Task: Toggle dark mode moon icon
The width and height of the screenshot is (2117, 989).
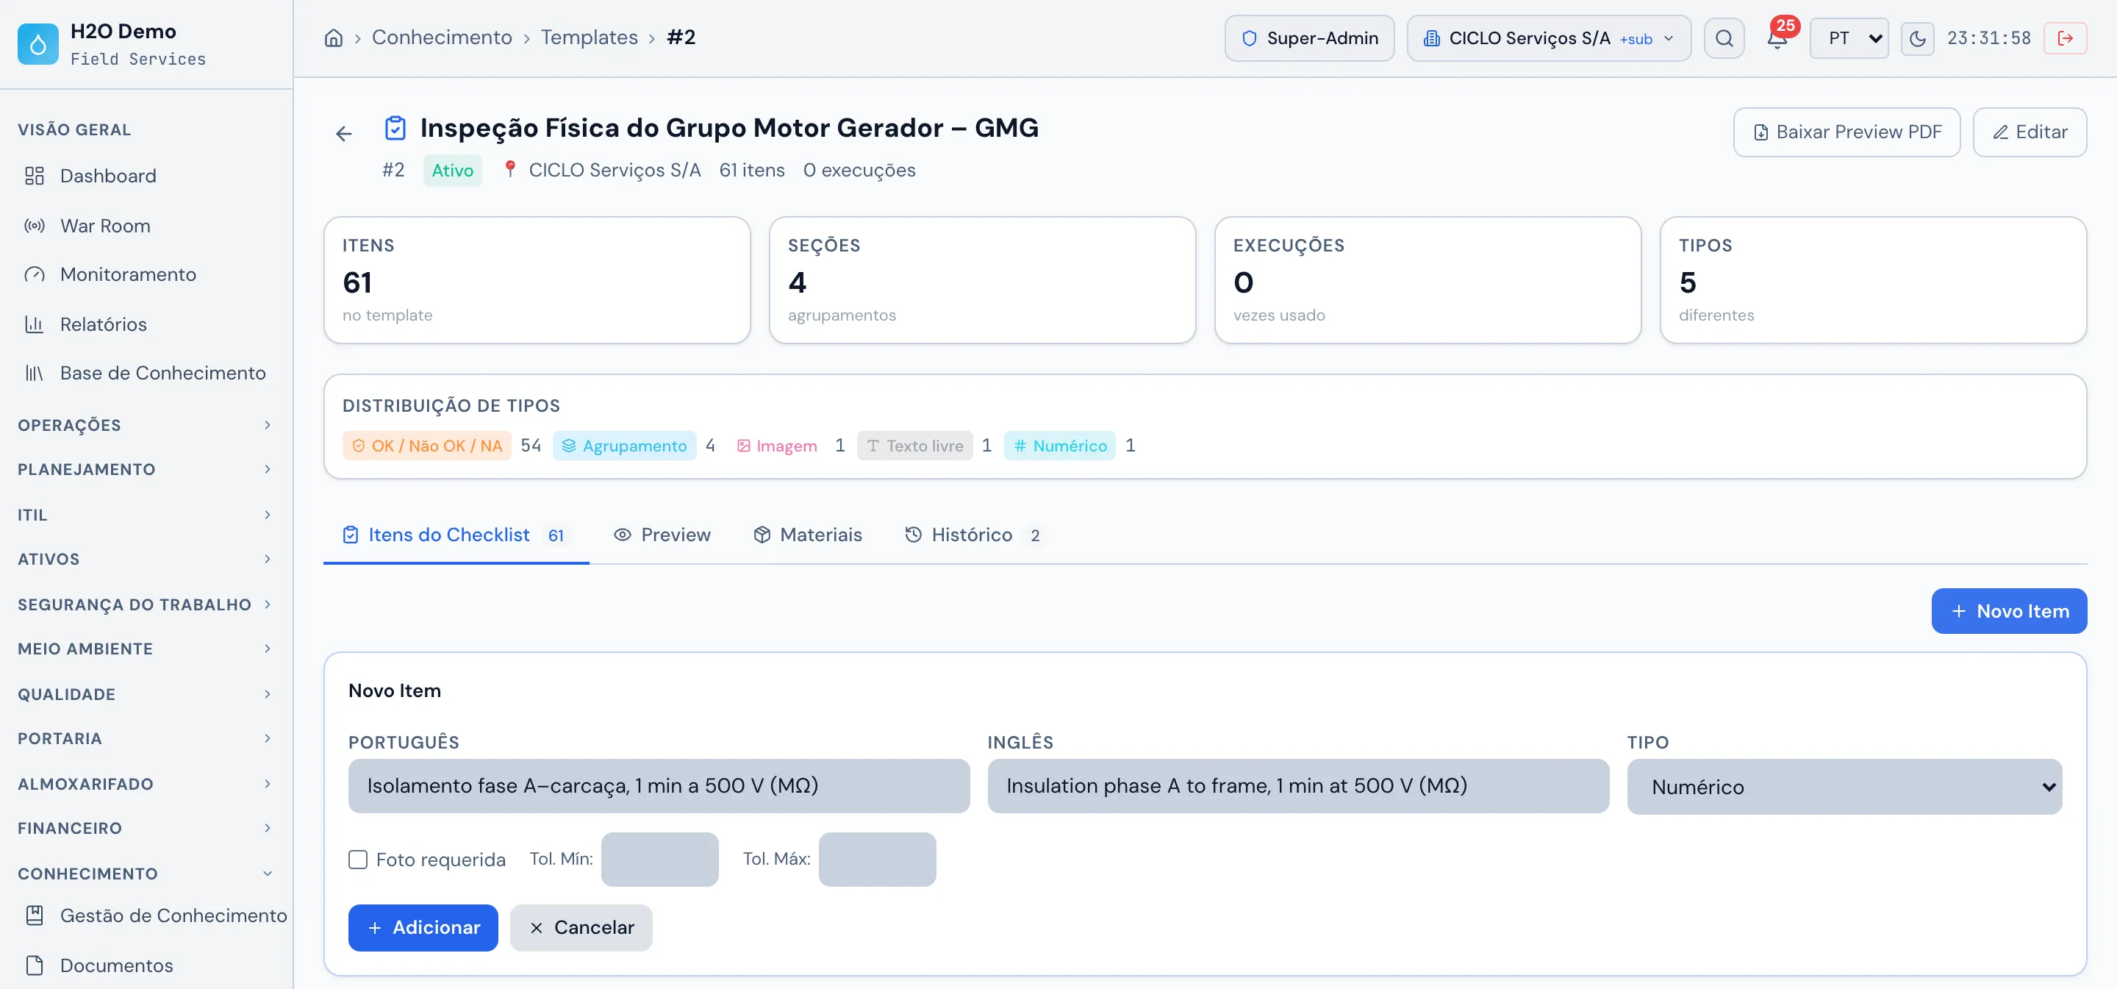Action: pos(1917,38)
